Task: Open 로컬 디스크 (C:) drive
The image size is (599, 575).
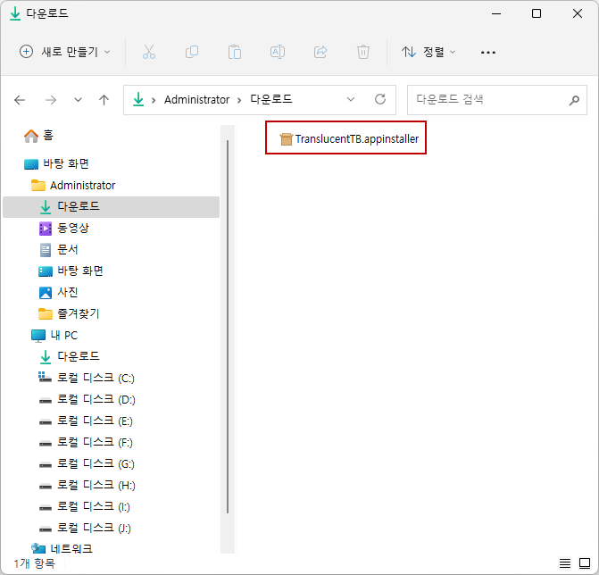Action: (87, 379)
